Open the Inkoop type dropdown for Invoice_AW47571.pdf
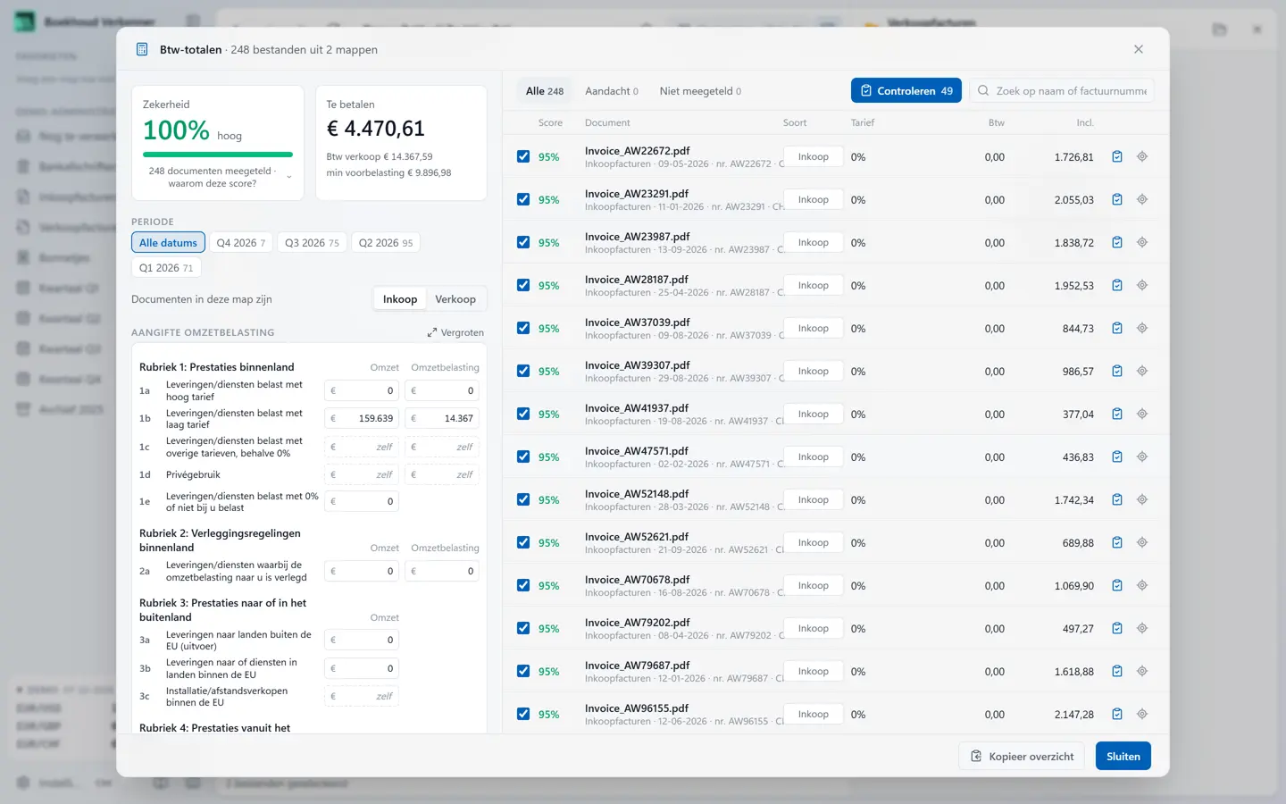Viewport: 1286px width, 804px height. pos(814,456)
